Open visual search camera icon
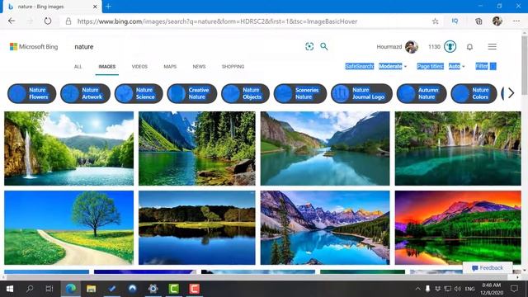The image size is (528, 297). pos(309,46)
